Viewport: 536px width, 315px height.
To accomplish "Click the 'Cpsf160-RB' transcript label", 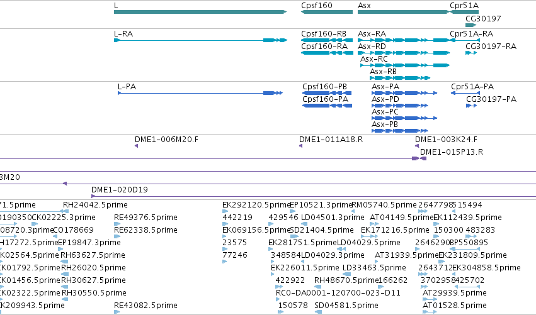I will [x=324, y=34].
